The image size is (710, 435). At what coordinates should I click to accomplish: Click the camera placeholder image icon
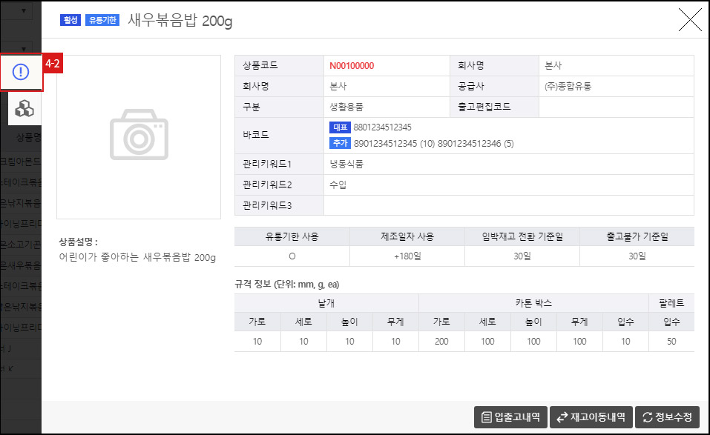(x=139, y=136)
